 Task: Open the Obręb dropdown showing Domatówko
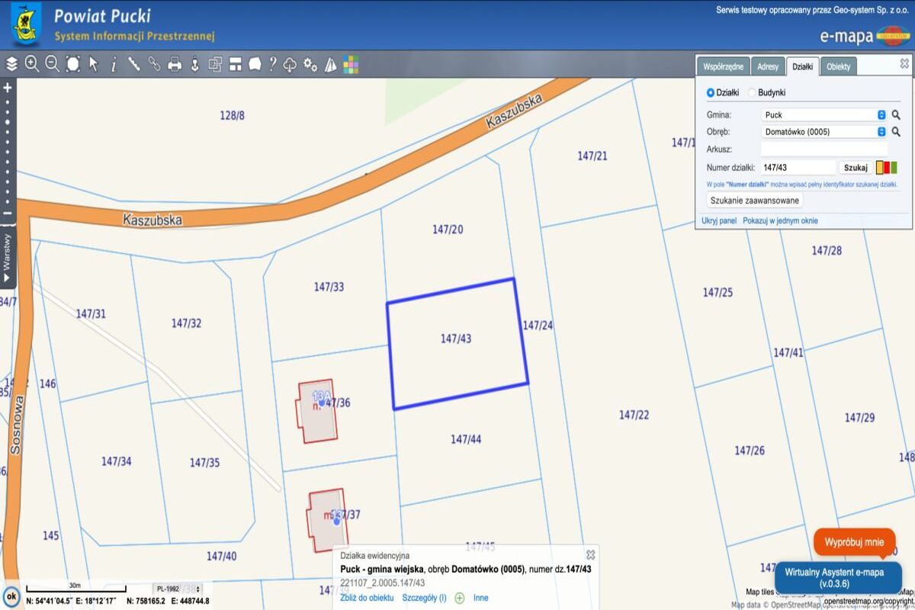[x=823, y=131]
